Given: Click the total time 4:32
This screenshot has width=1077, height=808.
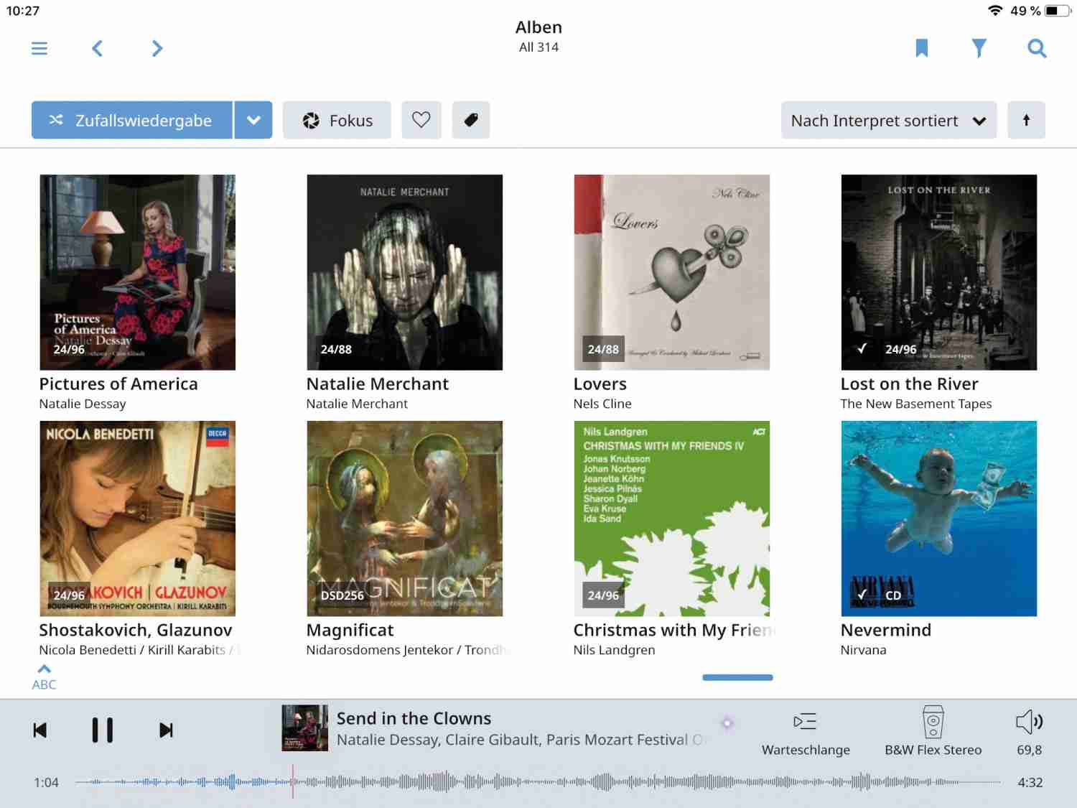Looking at the screenshot, I should point(1030,783).
